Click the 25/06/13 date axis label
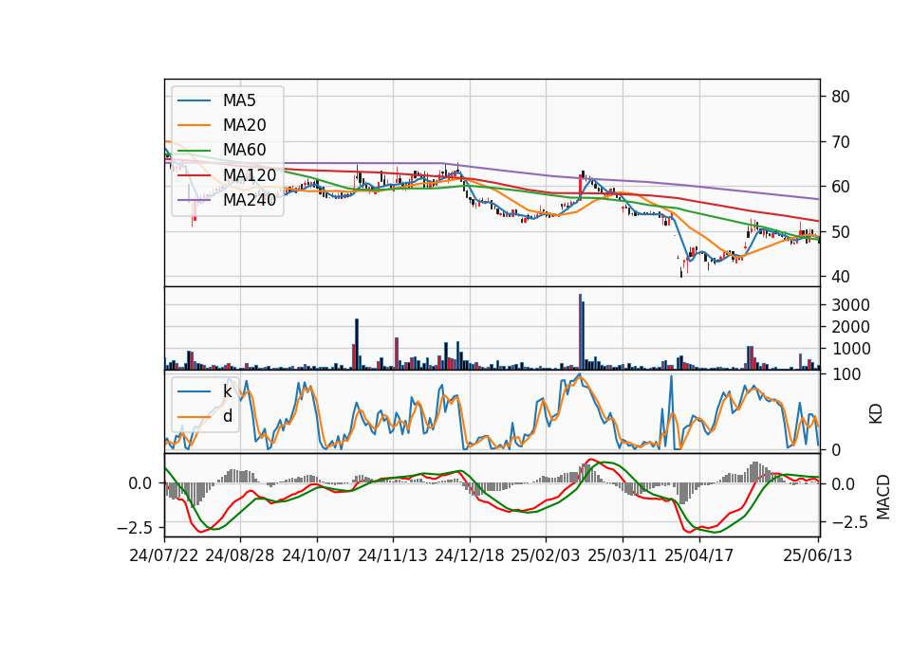 coord(817,555)
